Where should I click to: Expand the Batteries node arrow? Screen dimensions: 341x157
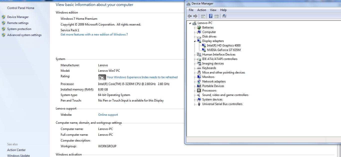point(195,28)
